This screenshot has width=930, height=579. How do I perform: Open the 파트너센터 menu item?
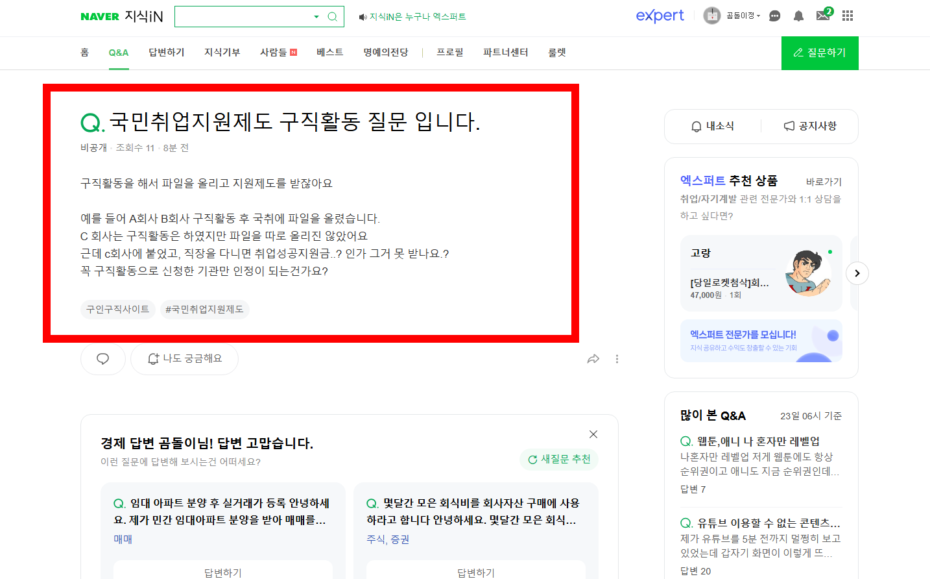(506, 53)
